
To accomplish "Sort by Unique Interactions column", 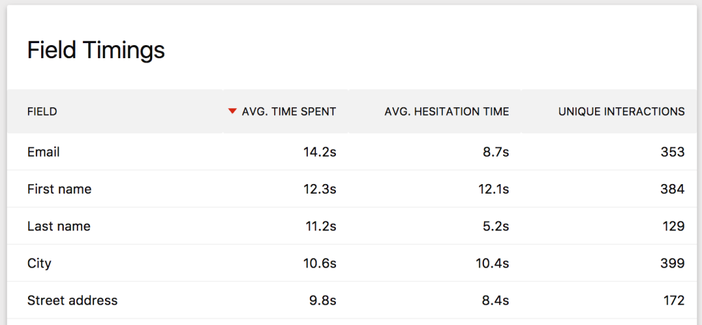I will pos(621,112).
